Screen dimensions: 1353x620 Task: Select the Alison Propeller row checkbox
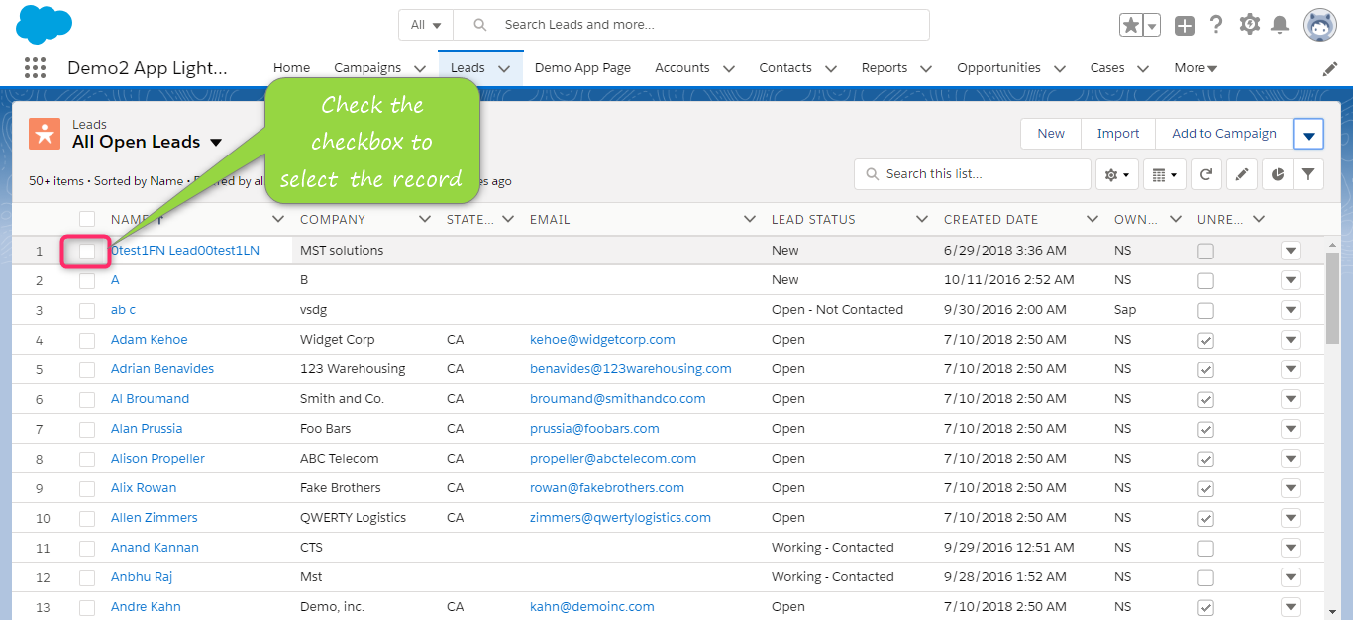point(87,459)
